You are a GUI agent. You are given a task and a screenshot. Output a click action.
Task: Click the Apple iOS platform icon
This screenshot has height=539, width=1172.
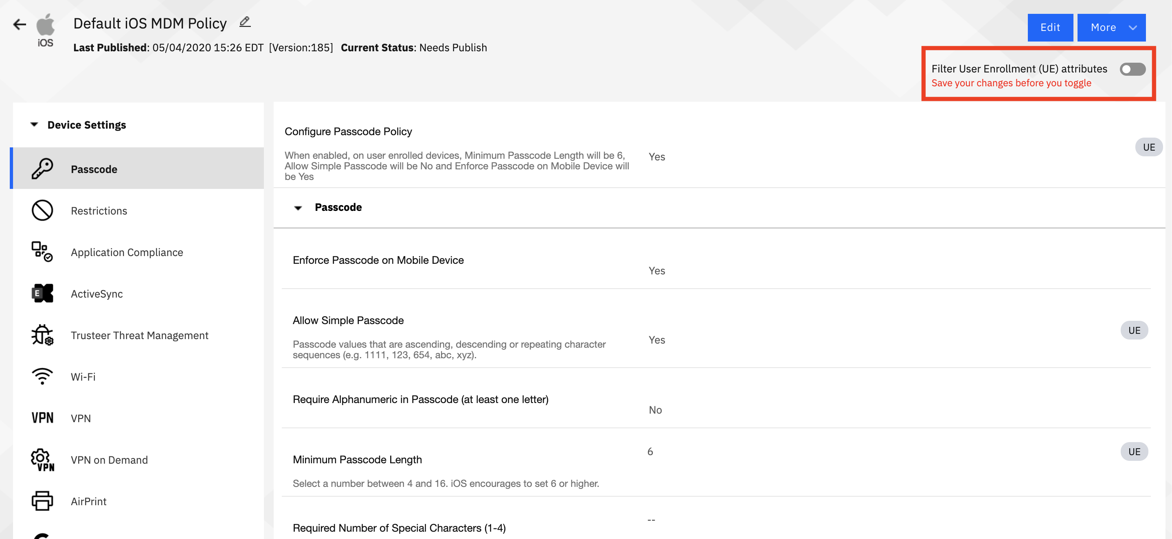[45, 30]
